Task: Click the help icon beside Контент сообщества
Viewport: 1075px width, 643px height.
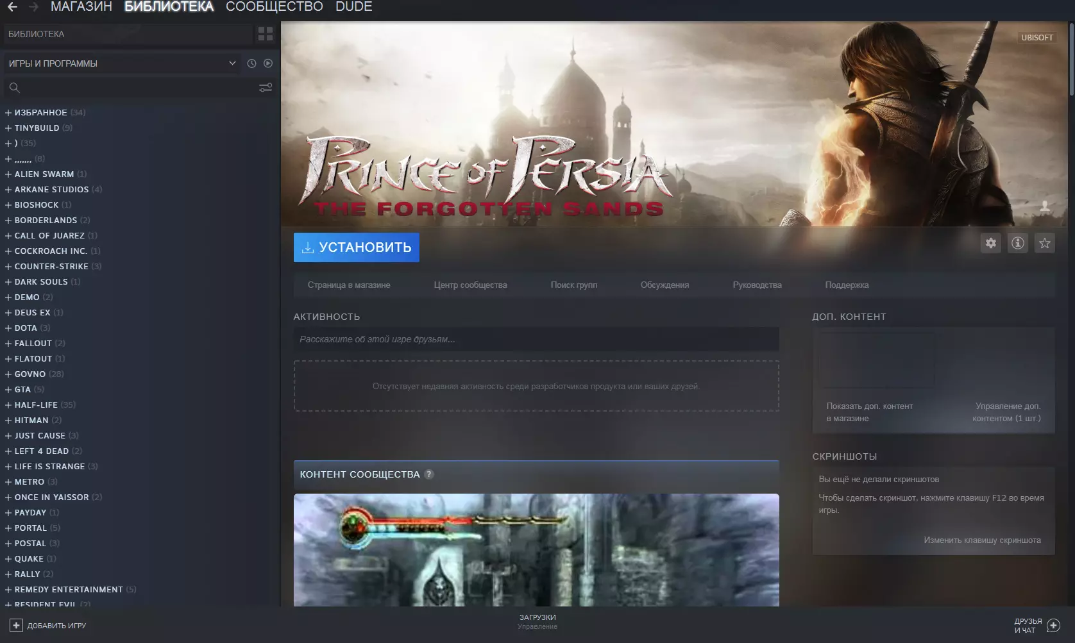Action: (x=429, y=474)
